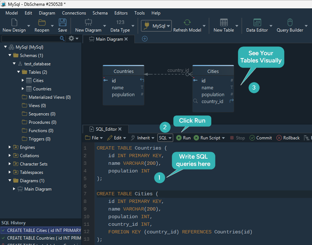Click the Inherit plug icon
Image resolution: width=312 pixels, height=245 pixels.
coord(133,138)
